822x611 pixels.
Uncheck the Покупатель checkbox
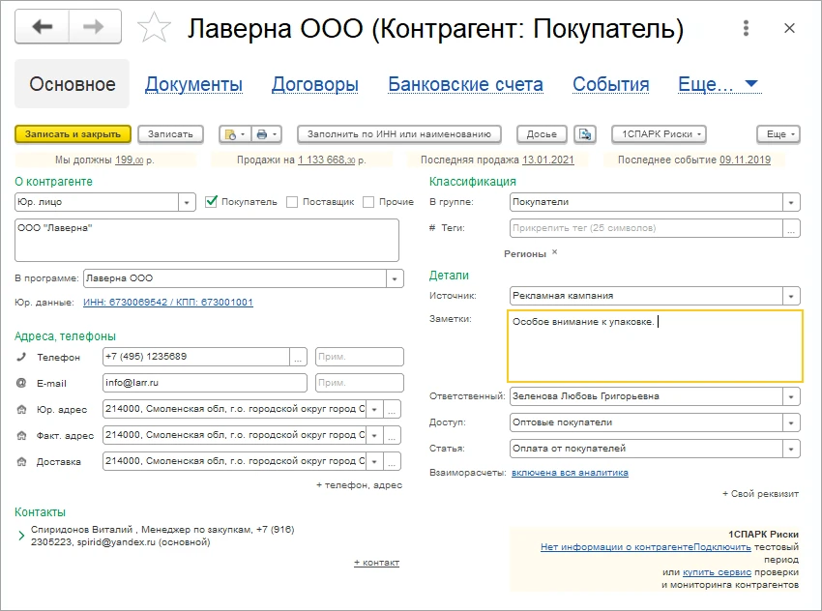[212, 202]
